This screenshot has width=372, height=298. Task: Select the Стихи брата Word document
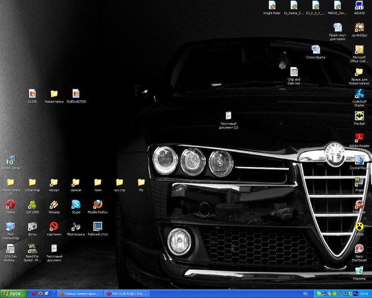coord(316,50)
